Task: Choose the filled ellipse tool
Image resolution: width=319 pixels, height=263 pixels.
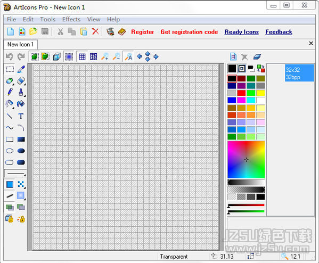Action: 21,151
